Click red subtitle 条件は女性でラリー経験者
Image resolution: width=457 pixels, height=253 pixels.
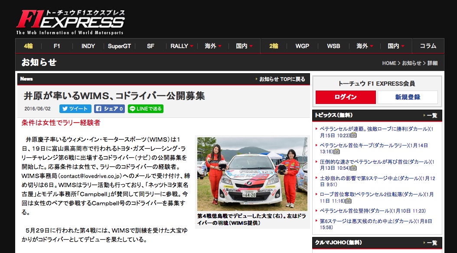tap(61, 123)
